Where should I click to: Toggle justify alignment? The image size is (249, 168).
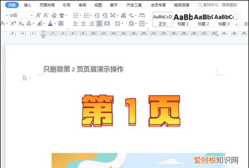coord(100,24)
